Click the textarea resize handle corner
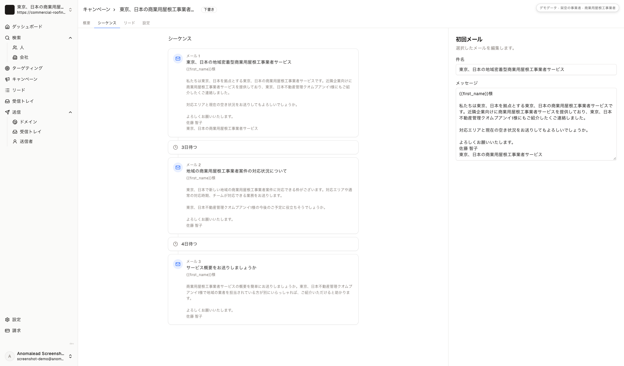 [615, 158]
